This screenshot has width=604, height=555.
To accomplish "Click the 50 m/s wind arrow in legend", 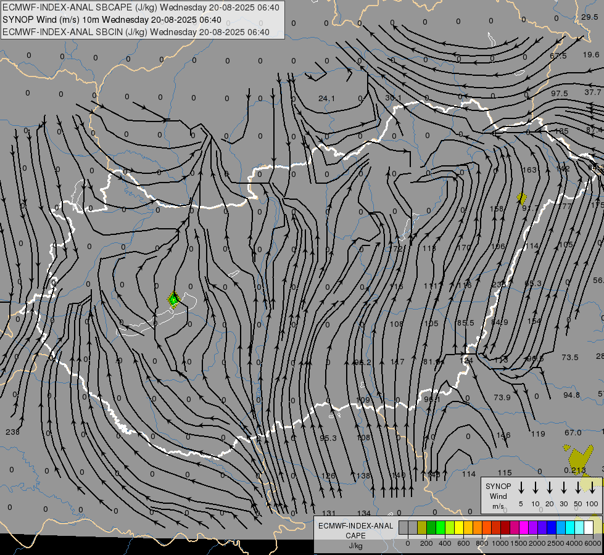I will (x=578, y=488).
